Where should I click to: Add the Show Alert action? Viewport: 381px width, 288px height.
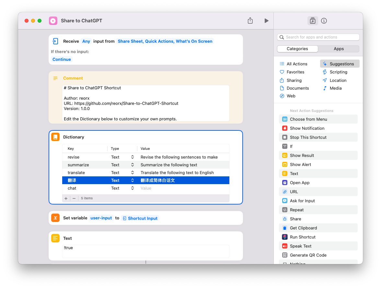[x=318, y=164]
